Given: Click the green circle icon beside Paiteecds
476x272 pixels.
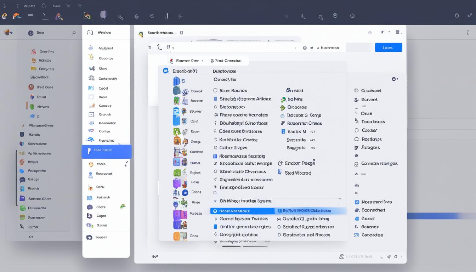Looking at the screenshot, I should (23, 208).
